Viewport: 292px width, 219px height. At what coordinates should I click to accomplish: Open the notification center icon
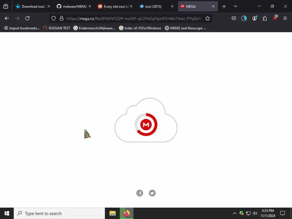click(283, 213)
